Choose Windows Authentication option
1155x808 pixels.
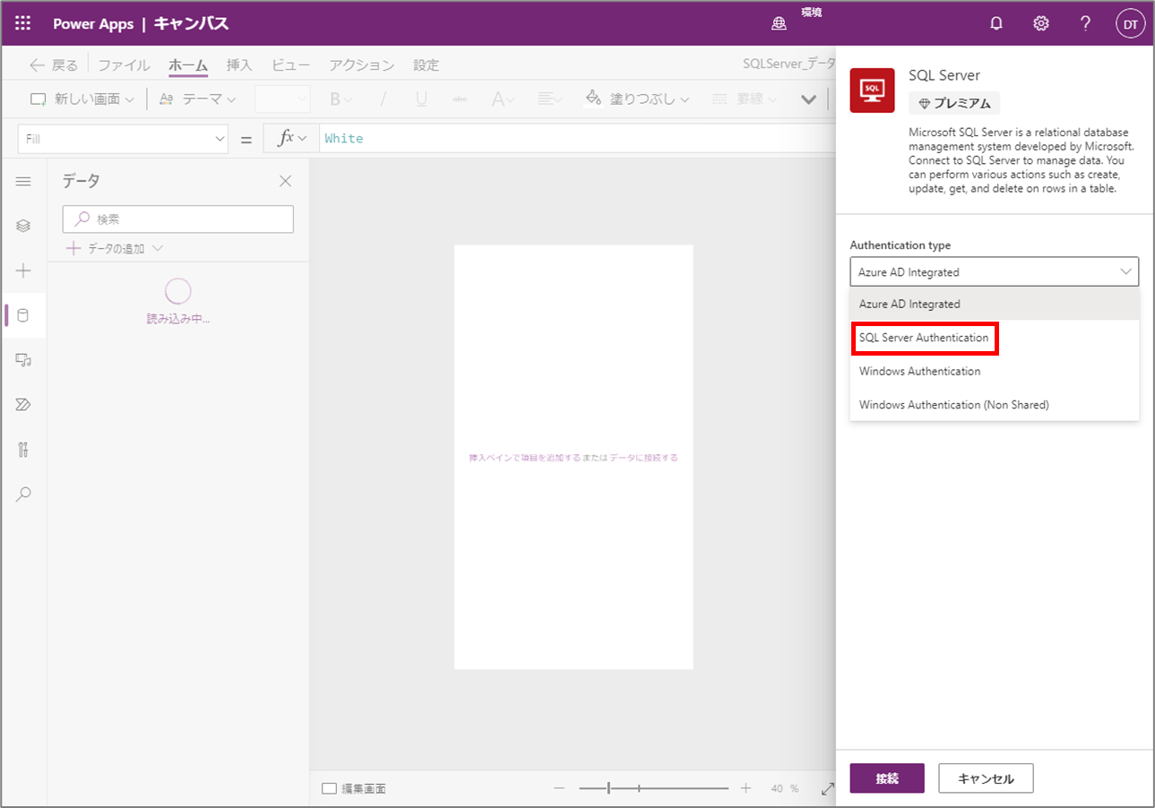tap(995, 371)
